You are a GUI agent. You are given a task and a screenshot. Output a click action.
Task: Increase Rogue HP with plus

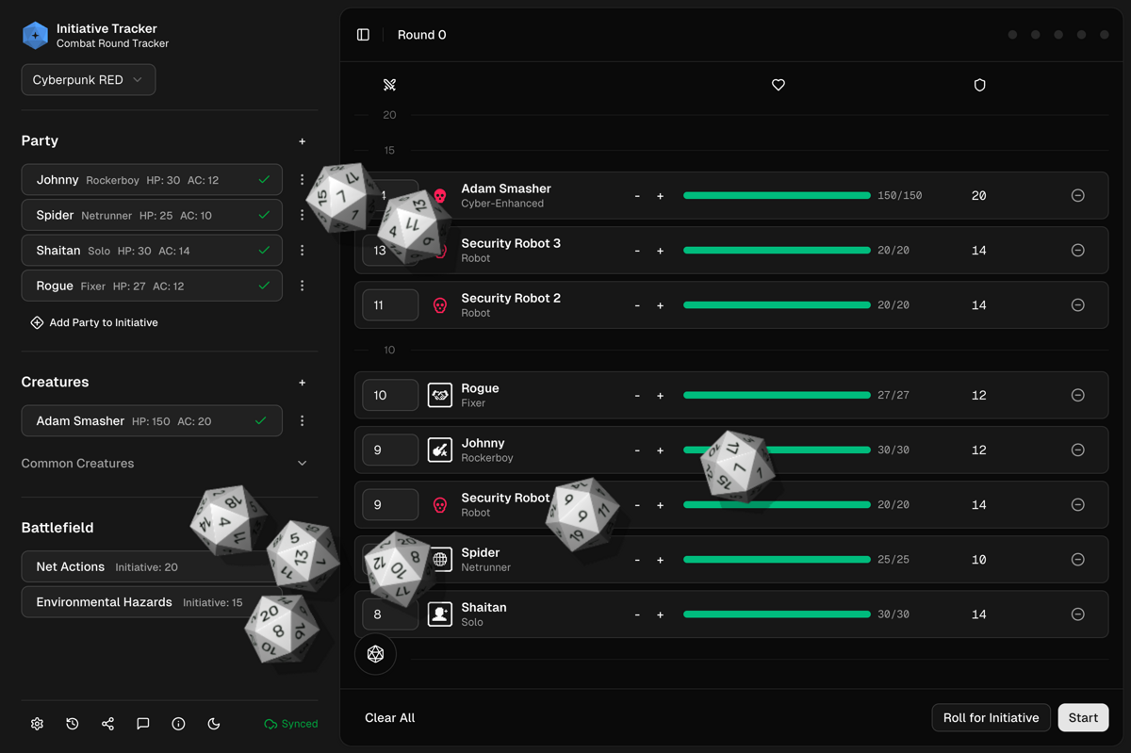tap(661, 396)
